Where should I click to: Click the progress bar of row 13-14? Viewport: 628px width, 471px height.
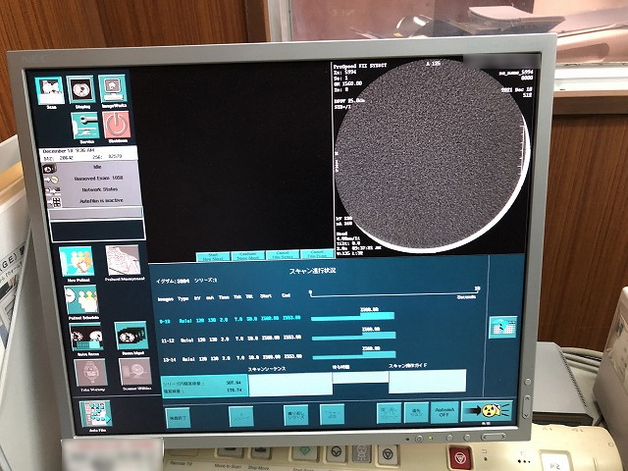pos(354,355)
